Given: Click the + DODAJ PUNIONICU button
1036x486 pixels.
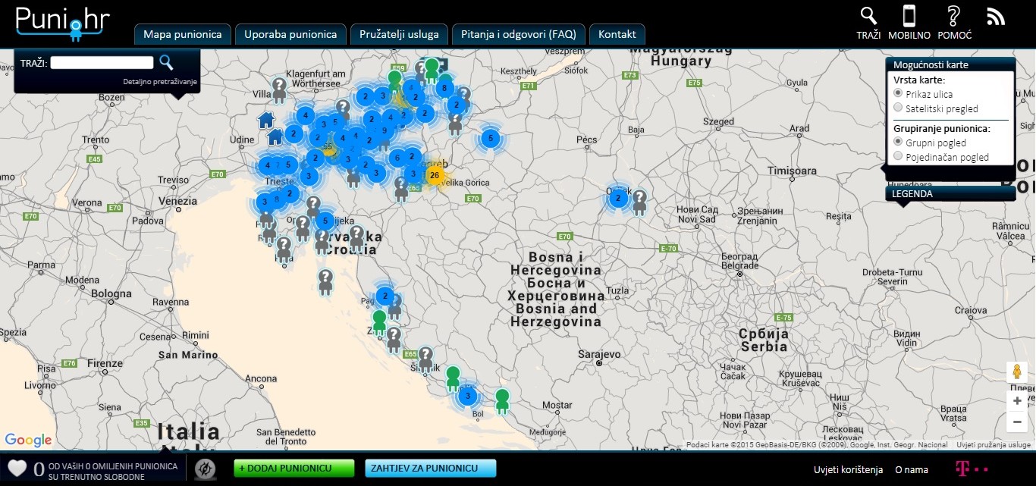Looking at the screenshot, I should pos(294,468).
